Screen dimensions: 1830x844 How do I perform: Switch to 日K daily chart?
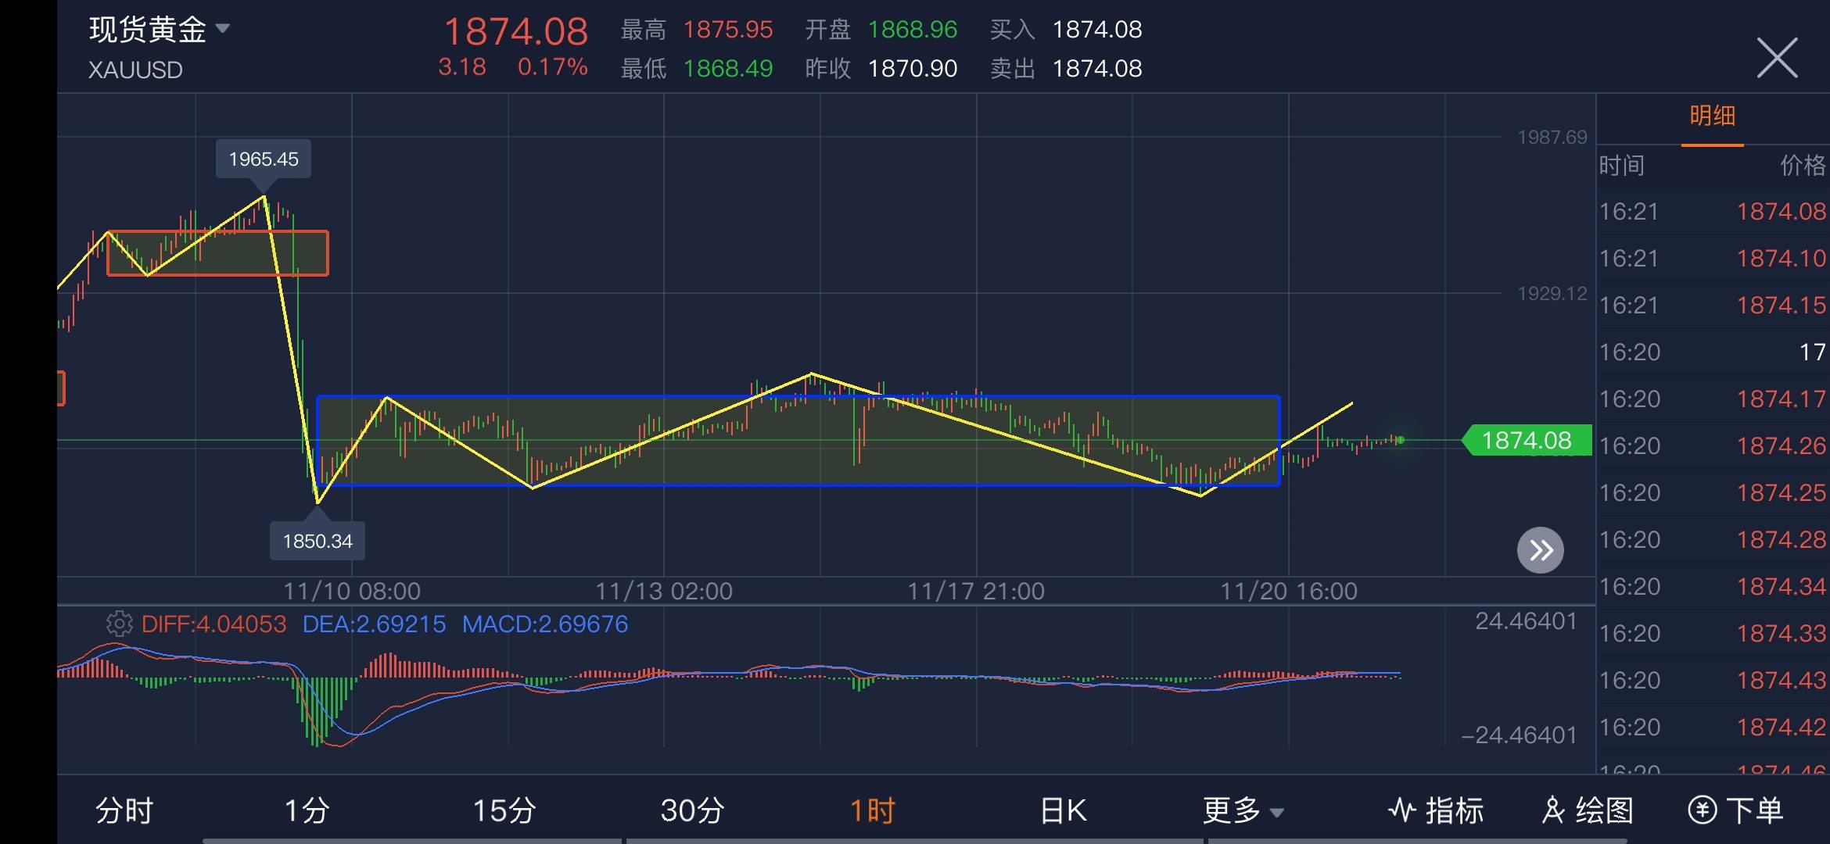point(1063,811)
